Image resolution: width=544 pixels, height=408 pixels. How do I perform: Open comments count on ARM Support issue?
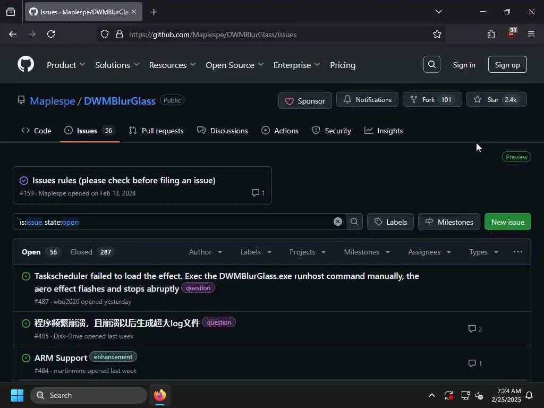coord(475,363)
